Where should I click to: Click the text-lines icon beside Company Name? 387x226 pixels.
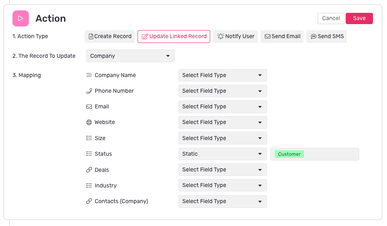(x=89, y=75)
